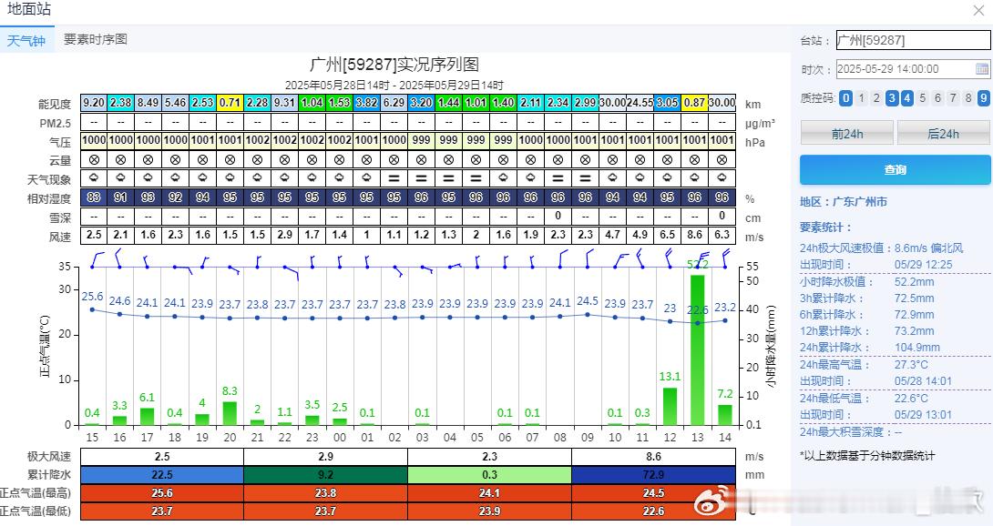
Task: Toggle quality control code 4
Action: tap(906, 98)
